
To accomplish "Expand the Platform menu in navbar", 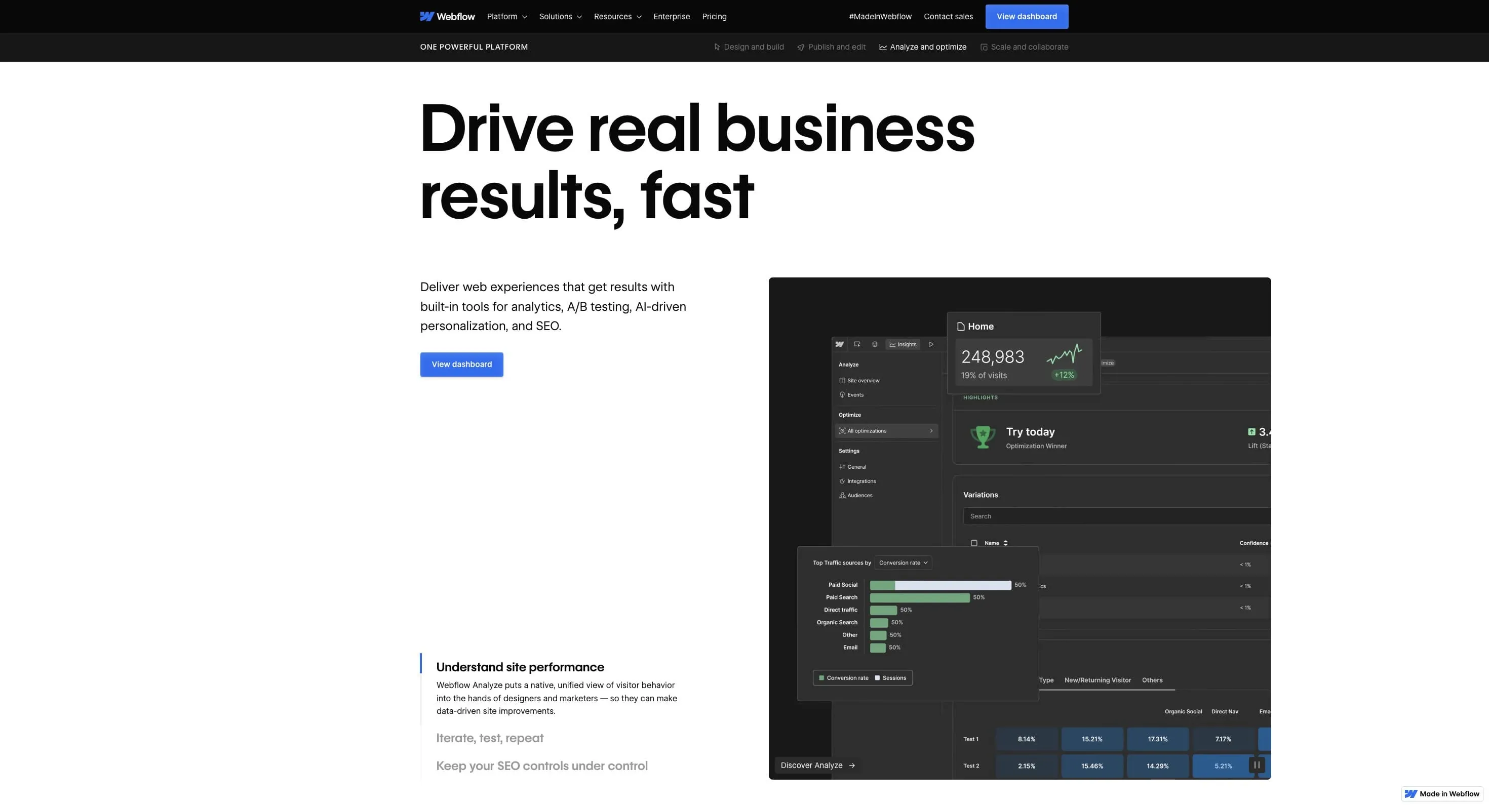I will [506, 16].
